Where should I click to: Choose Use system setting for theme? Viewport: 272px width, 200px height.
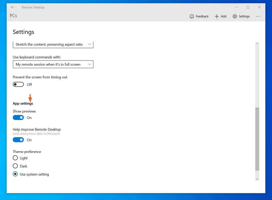(x=15, y=174)
